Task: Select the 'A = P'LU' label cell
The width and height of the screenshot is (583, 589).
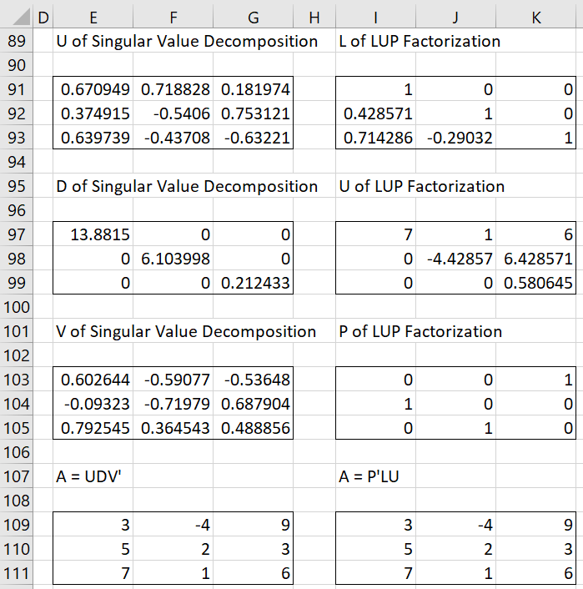Action: click(x=375, y=476)
